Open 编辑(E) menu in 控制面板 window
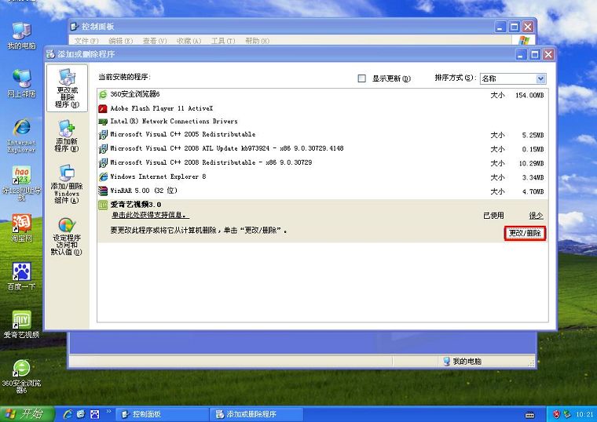Screen dimensions: 597x422 [x=121, y=41]
